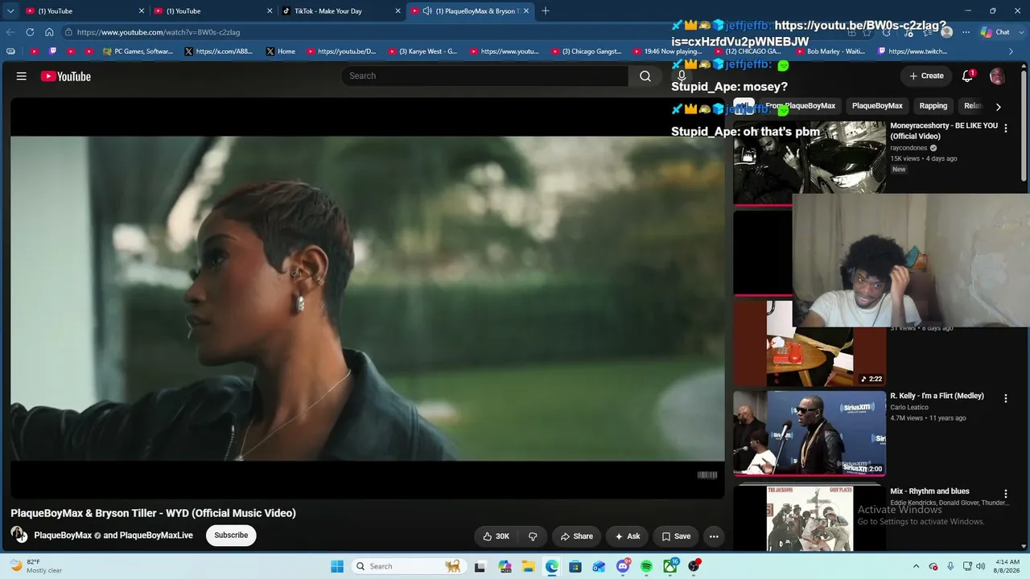Viewport: 1030px width, 579px height.
Task: Open the Chicago Gangst... bookmark
Action: [587, 51]
